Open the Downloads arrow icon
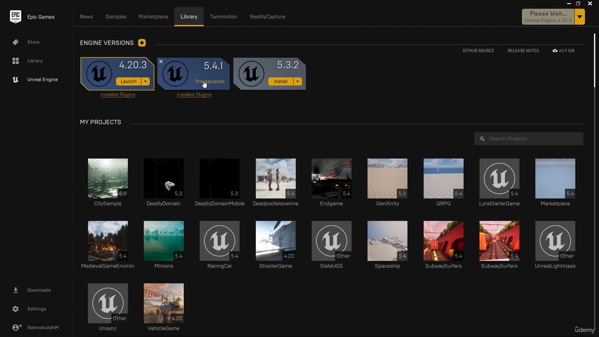The width and height of the screenshot is (599, 337). tap(15, 290)
